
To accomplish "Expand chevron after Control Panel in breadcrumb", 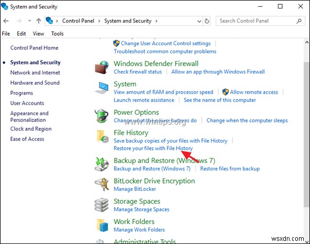I will (99, 21).
